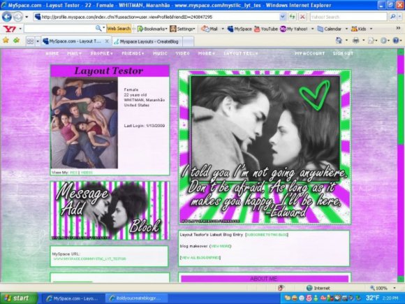The image size is (405, 304).
Task: Open the Bookmarks dropdown in Yahoo toolbar
Action: (x=152, y=29)
